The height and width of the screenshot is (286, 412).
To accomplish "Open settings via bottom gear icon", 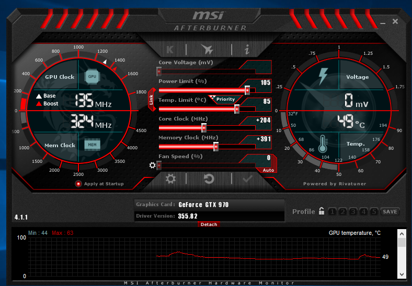I will [170, 179].
